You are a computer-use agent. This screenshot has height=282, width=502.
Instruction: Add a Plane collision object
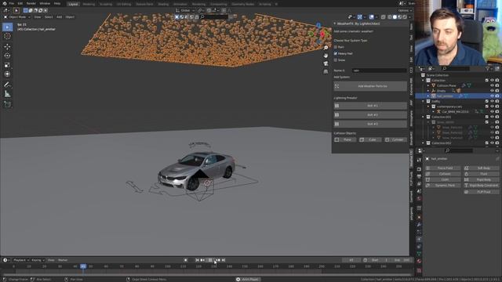click(x=345, y=139)
